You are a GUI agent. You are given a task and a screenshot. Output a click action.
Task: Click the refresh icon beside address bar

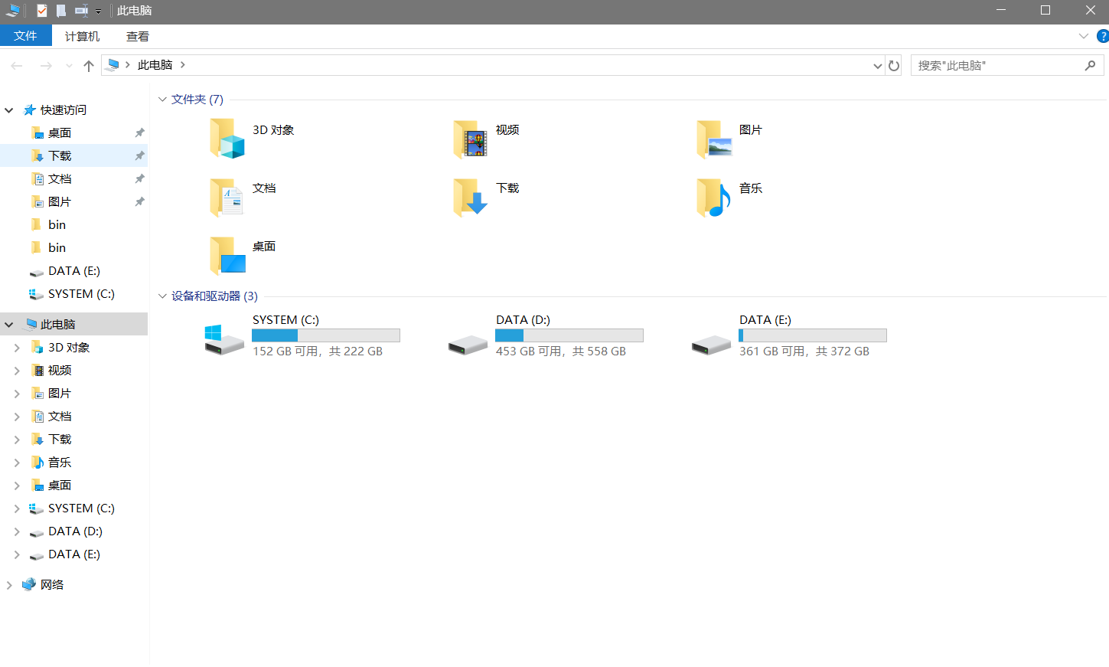(x=894, y=65)
